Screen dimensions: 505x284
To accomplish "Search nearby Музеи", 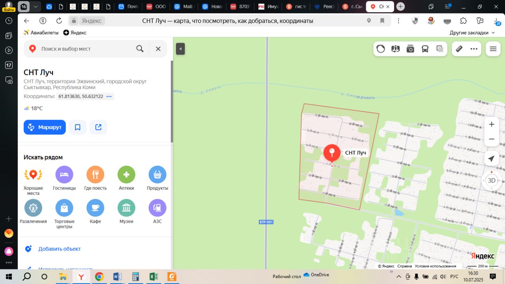I will [x=127, y=211].
